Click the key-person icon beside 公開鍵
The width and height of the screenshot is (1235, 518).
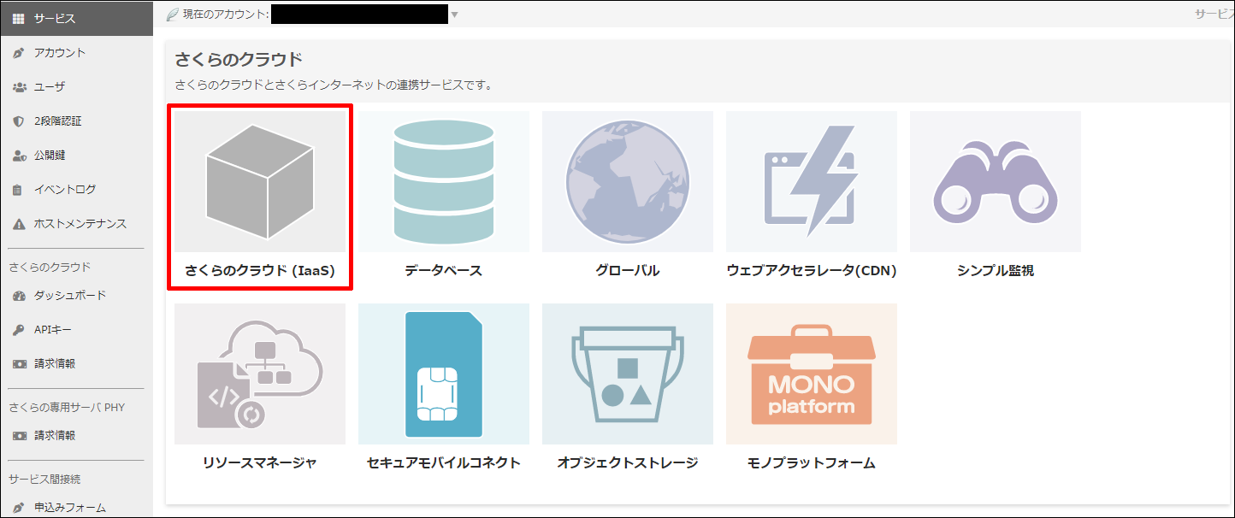pyautogui.click(x=19, y=156)
